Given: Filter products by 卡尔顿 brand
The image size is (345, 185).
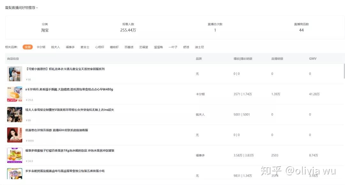Looking at the screenshot, I should coord(41,47).
